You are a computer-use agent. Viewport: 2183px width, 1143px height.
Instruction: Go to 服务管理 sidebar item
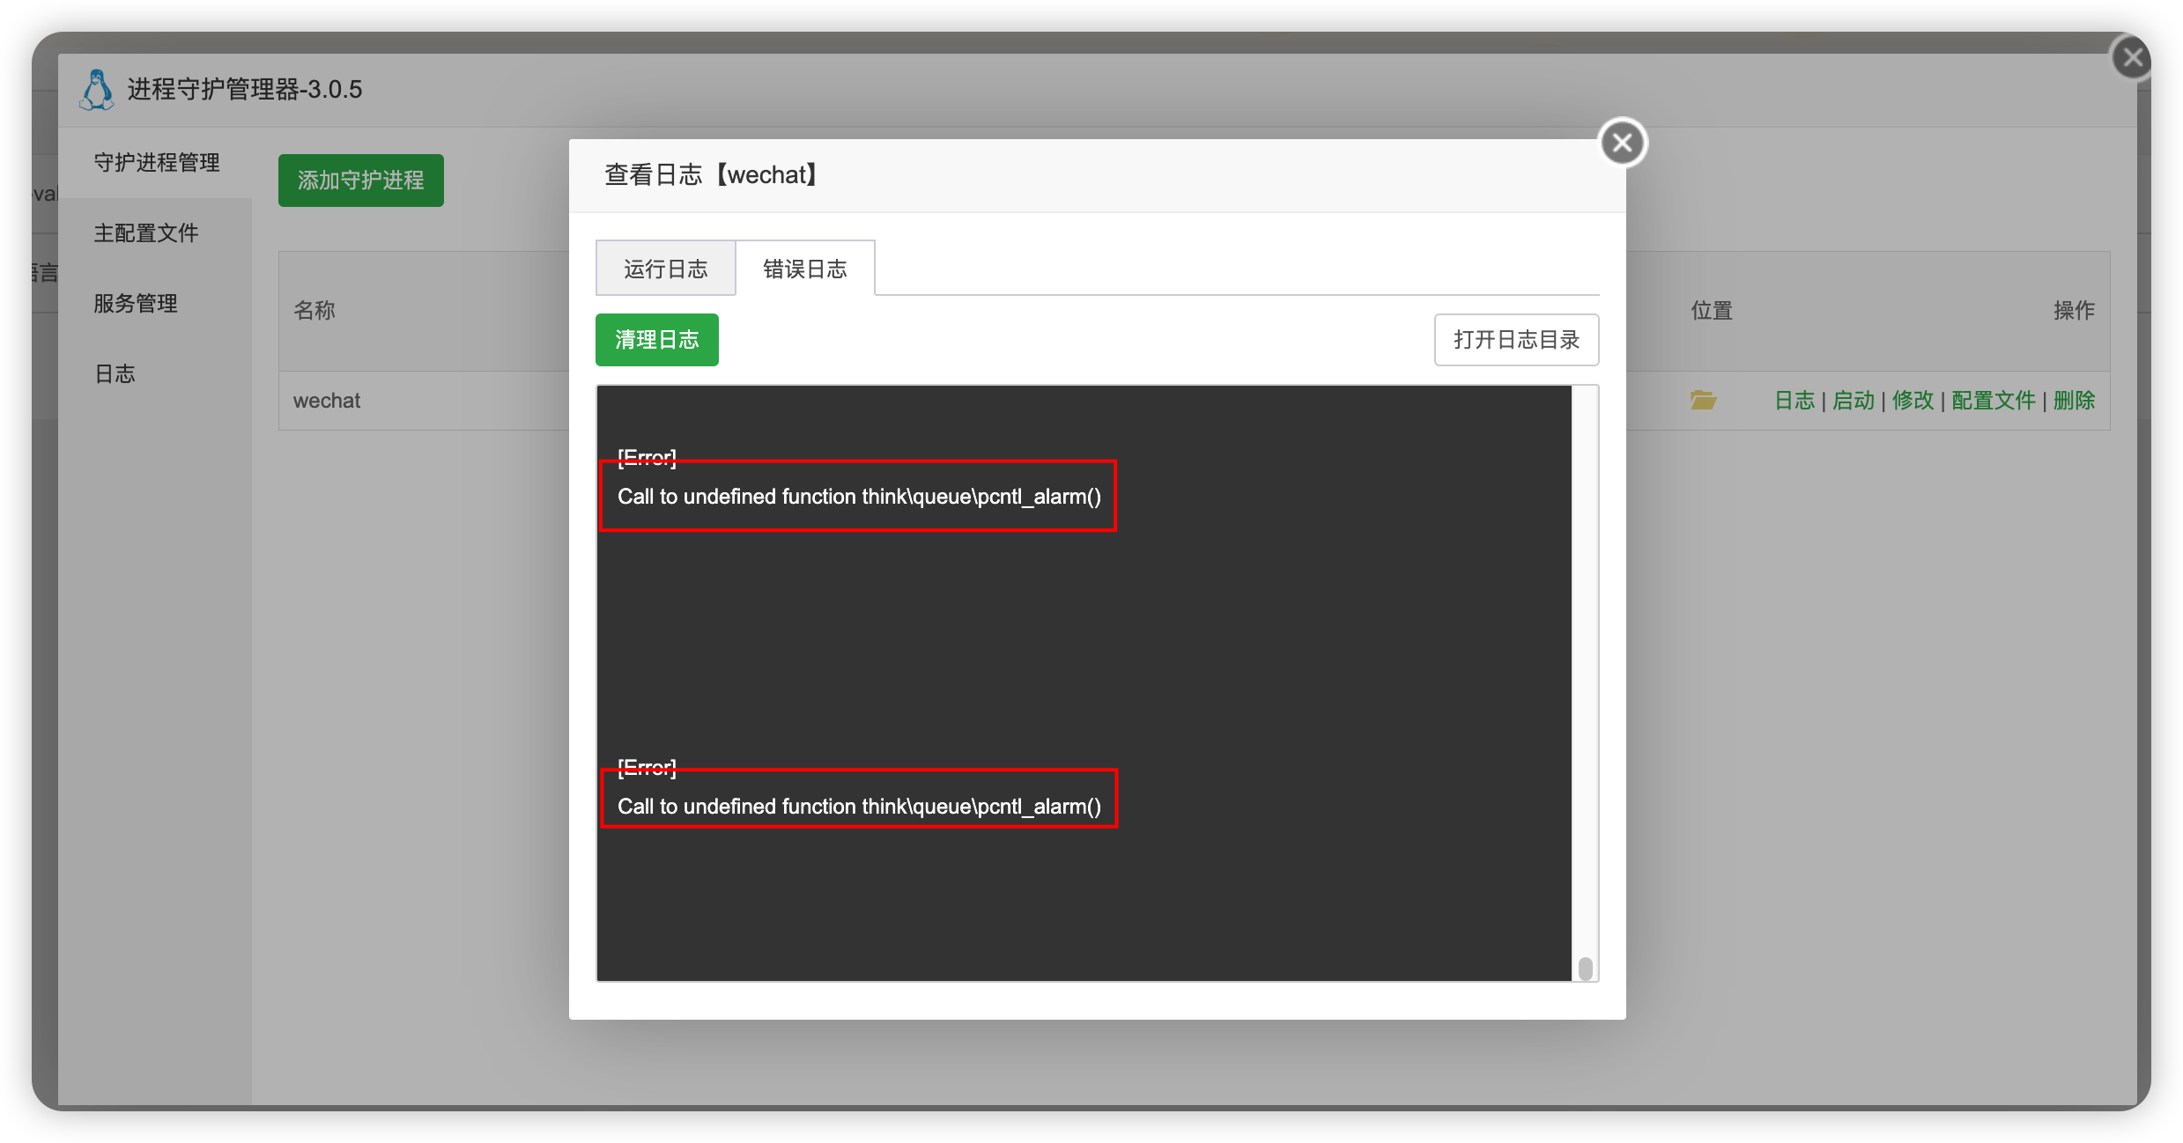(x=136, y=304)
